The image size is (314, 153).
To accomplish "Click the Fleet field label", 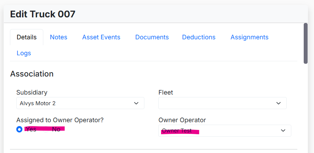I will point(166,92).
